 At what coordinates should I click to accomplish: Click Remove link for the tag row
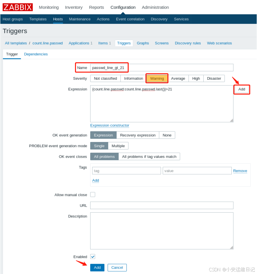[240, 171]
